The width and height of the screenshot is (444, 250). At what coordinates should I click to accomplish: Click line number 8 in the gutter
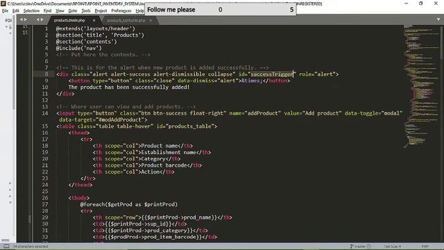click(x=46, y=74)
